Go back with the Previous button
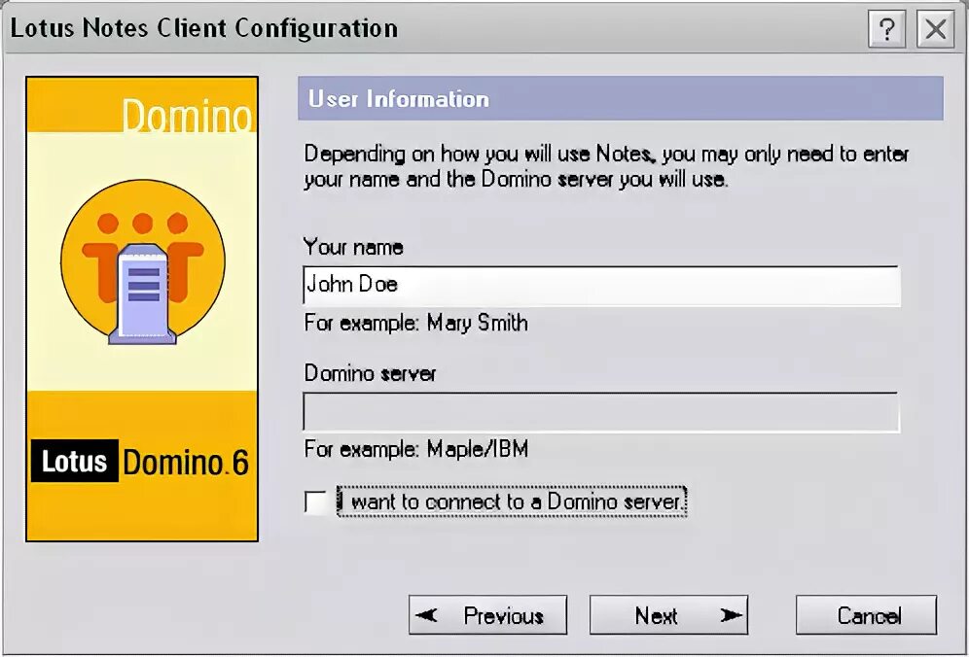This screenshot has width=969, height=657. pos(487,615)
